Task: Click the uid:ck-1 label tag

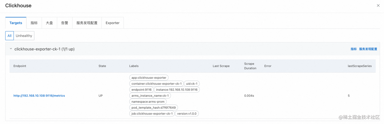Action: coord(192,84)
